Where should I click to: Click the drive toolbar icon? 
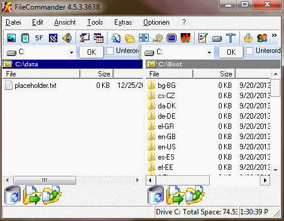pos(217,39)
